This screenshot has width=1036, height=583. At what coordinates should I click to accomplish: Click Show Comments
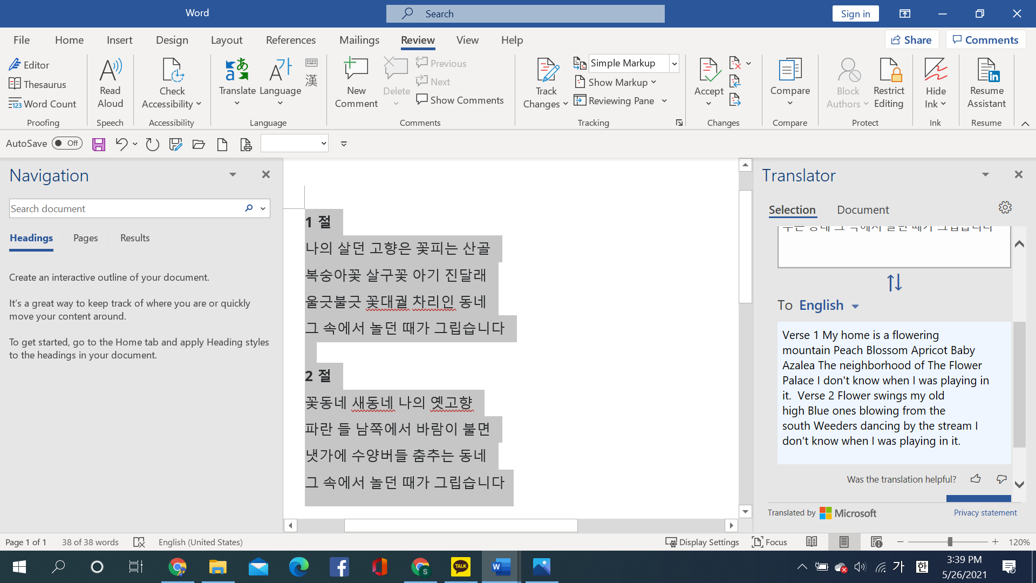click(x=460, y=100)
